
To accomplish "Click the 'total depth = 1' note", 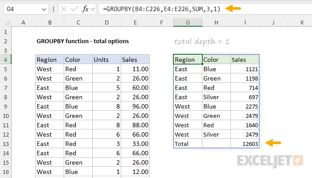I will click(x=202, y=41).
